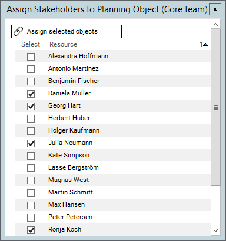This screenshot has width=226, height=241.
Task: Tick the Lasse Bergström checkbox
Action: 31,168
